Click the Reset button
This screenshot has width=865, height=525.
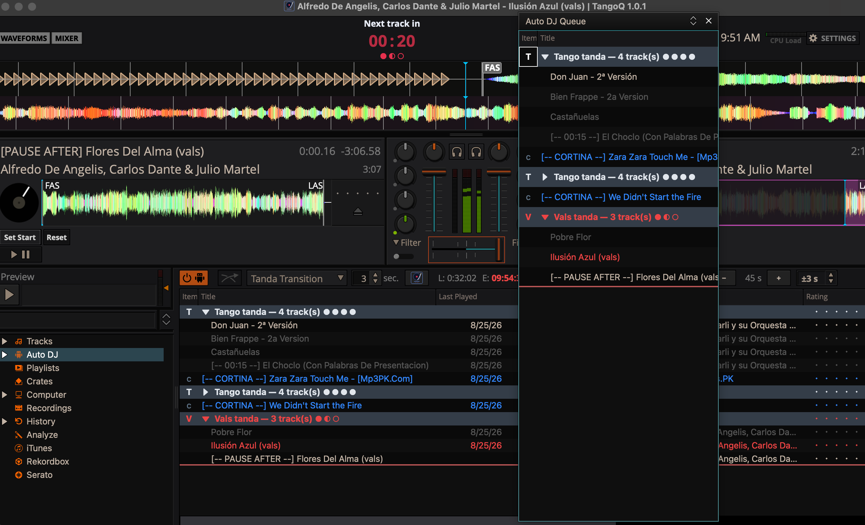(56, 237)
